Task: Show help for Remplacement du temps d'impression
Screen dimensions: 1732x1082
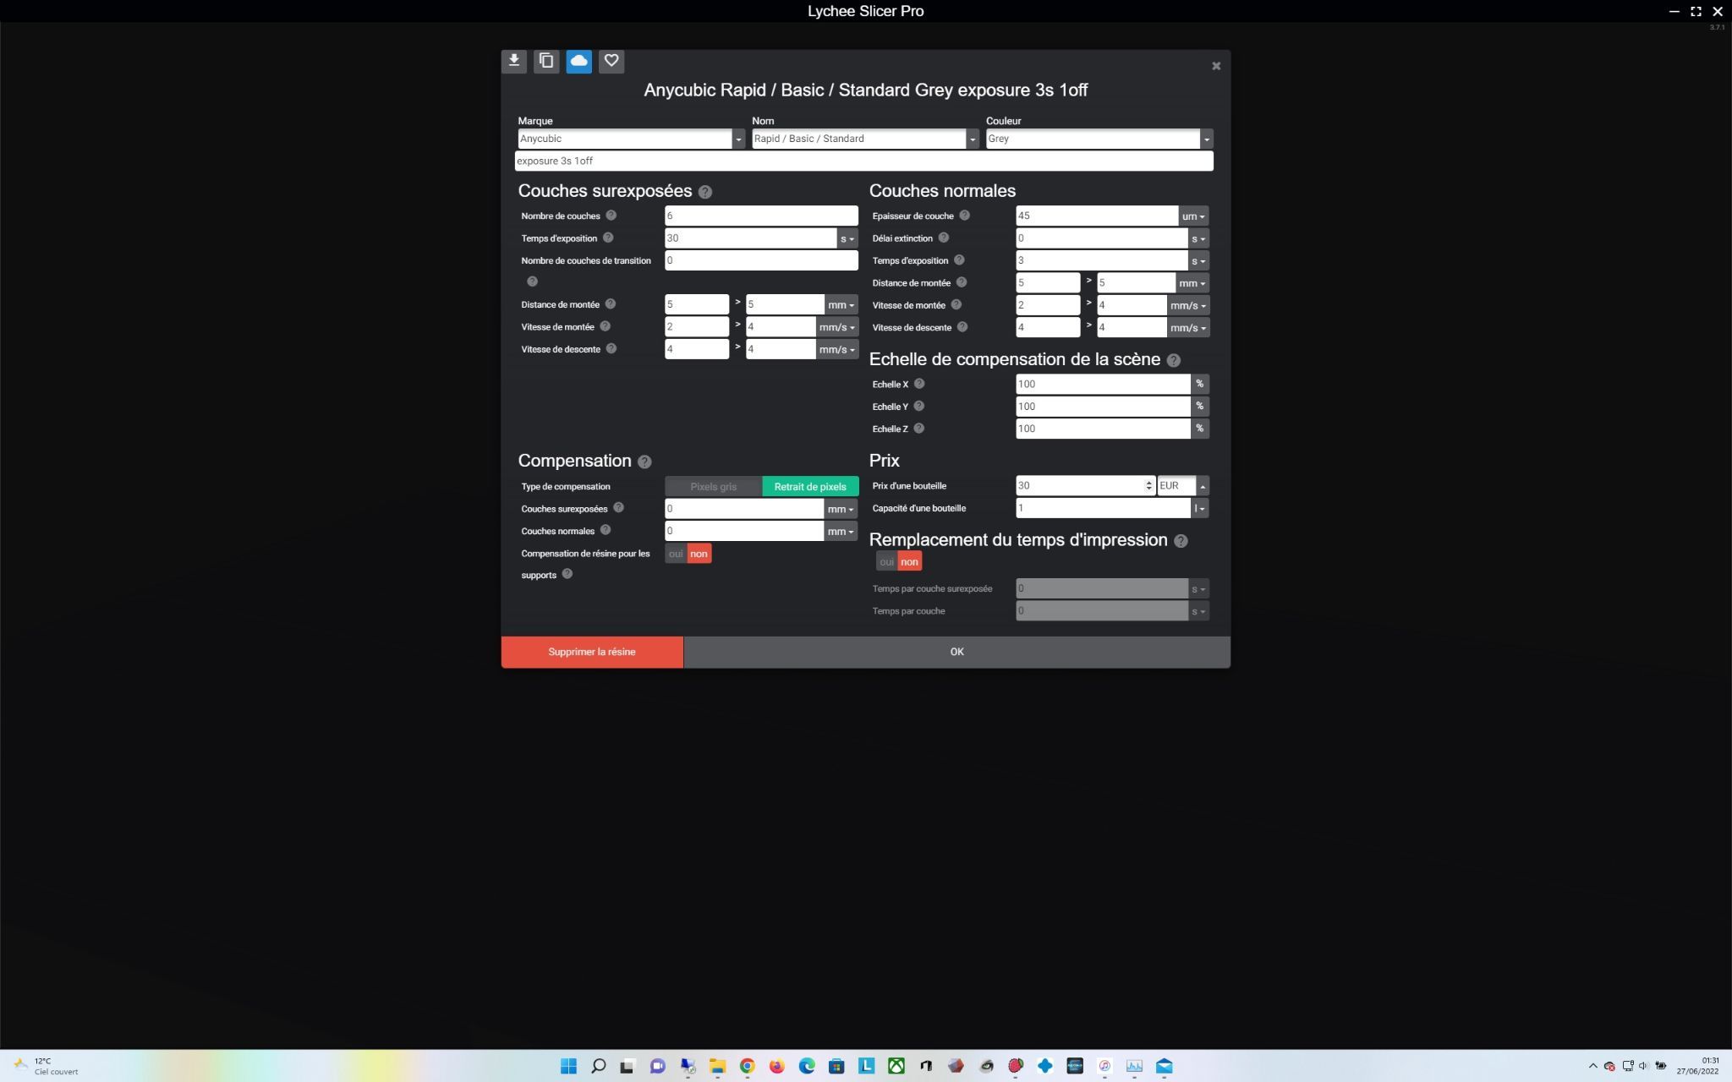Action: [x=1181, y=541]
